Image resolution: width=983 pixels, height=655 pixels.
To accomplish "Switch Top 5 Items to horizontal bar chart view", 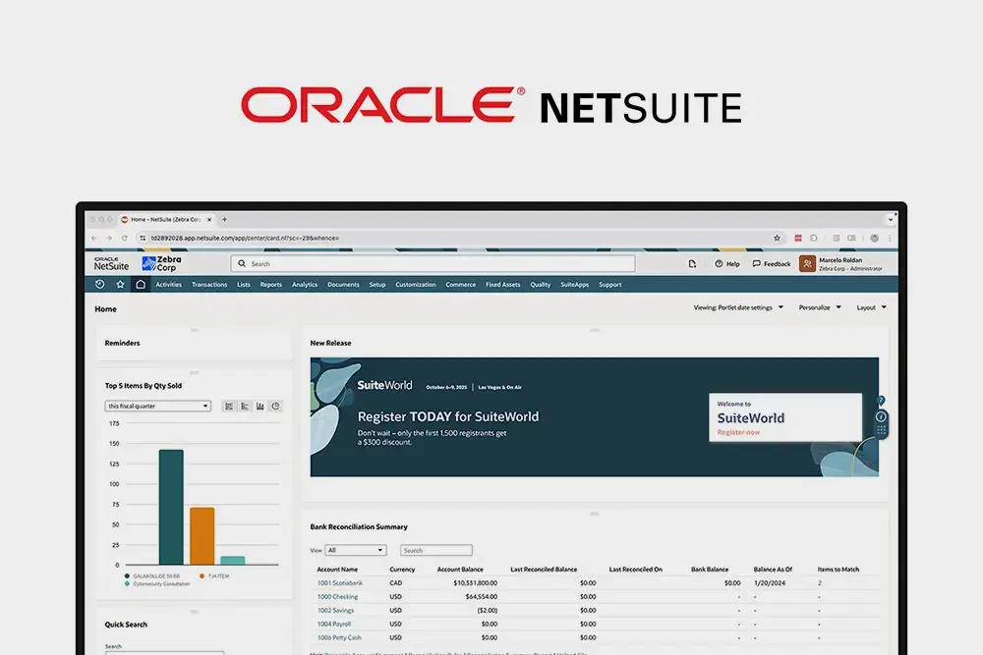I will click(245, 406).
